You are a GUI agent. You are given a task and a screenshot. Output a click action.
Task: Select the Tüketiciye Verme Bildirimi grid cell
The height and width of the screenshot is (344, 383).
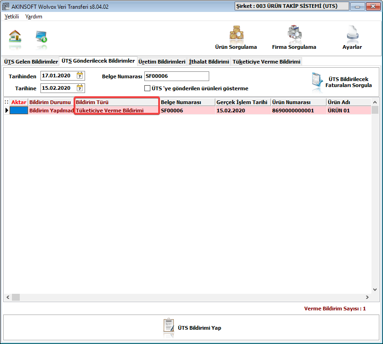pos(117,111)
